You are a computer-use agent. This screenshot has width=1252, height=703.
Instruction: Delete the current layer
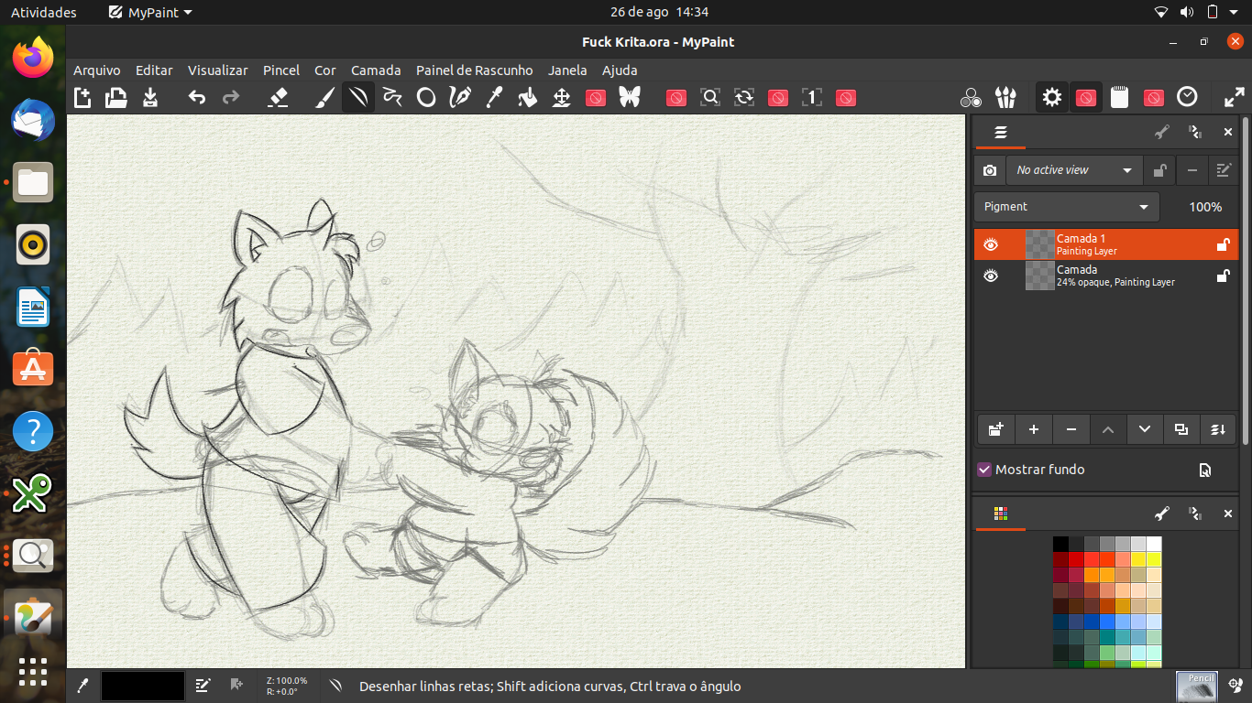(x=1071, y=428)
